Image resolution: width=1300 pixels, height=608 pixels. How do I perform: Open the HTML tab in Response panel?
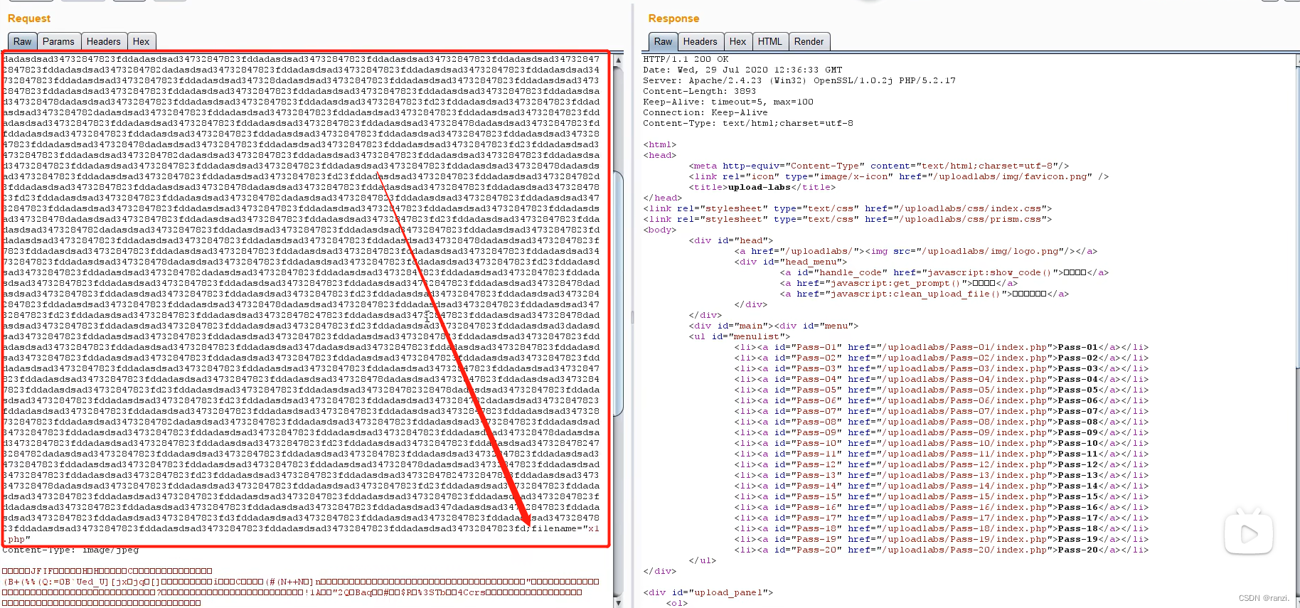point(769,42)
